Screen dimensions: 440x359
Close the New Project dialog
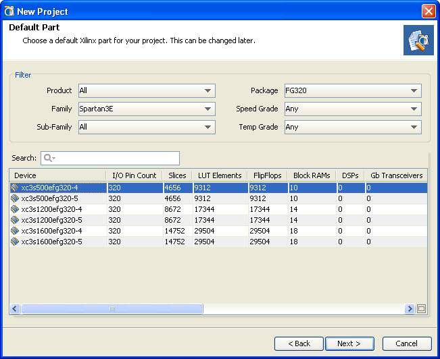pos(429,11)
